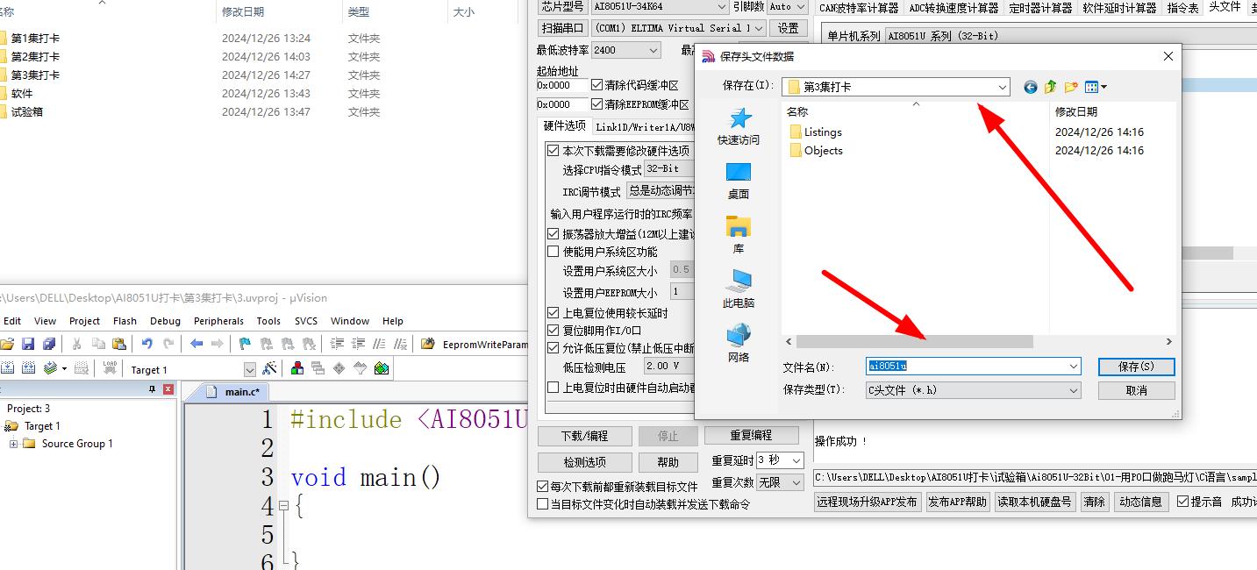Select Quick Access in save dialog sidebar
Viewport: 1257px width, 570px height.
coord(739,127)
